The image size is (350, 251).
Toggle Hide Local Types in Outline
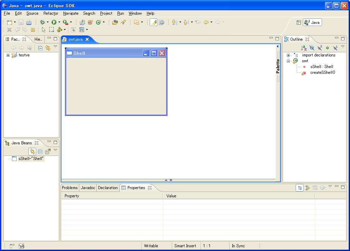(x=335, y=48)
